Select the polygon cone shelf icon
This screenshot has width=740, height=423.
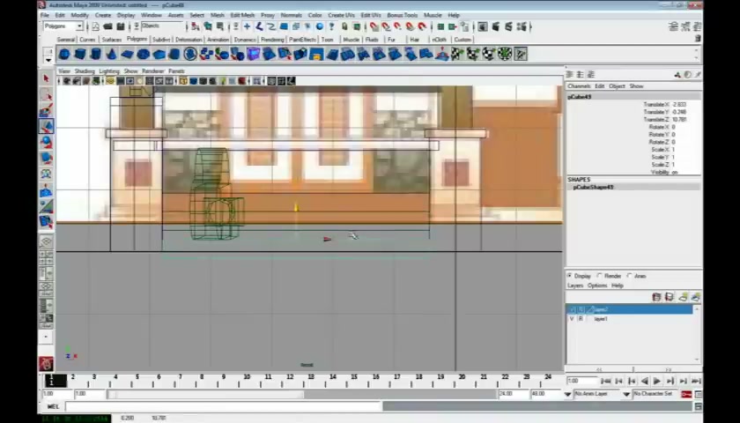pyautogui.click(x=111, y=55)
